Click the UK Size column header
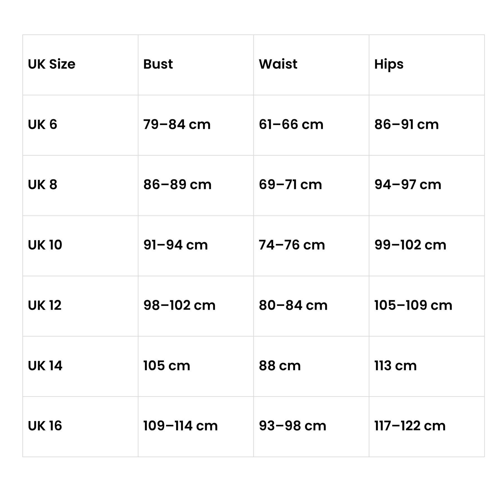This screenshot has width=501, height=501. 51,64
